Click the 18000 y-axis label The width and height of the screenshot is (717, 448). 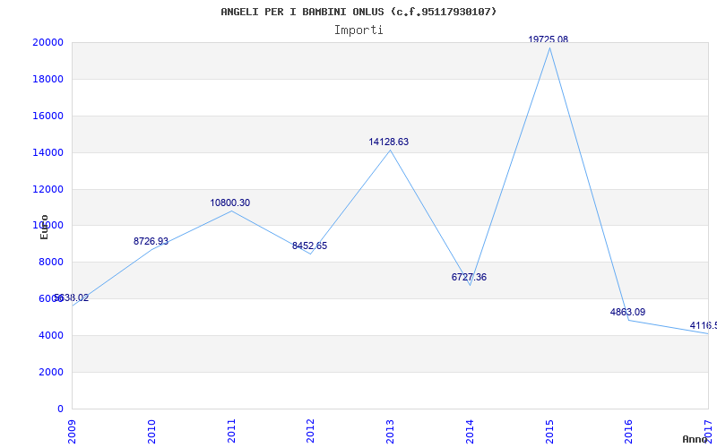[x=48, y=79]
